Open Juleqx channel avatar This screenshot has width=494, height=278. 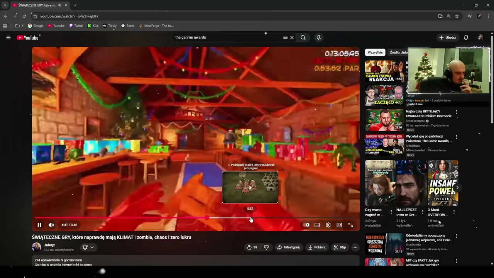click(37, 247)
